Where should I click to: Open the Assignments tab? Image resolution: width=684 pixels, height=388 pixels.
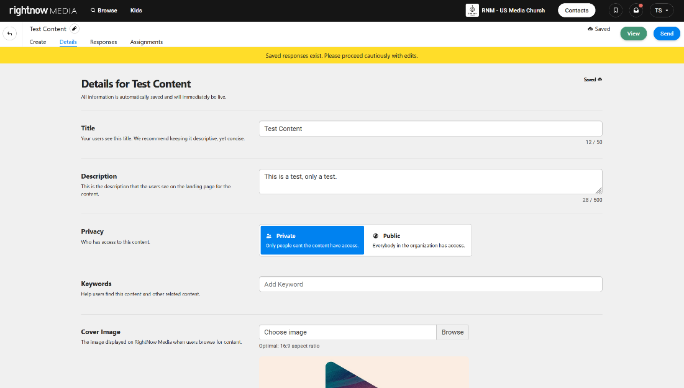(146, 42)
